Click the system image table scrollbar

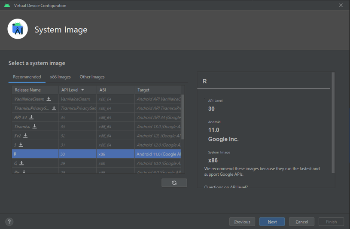click(183, 117)
